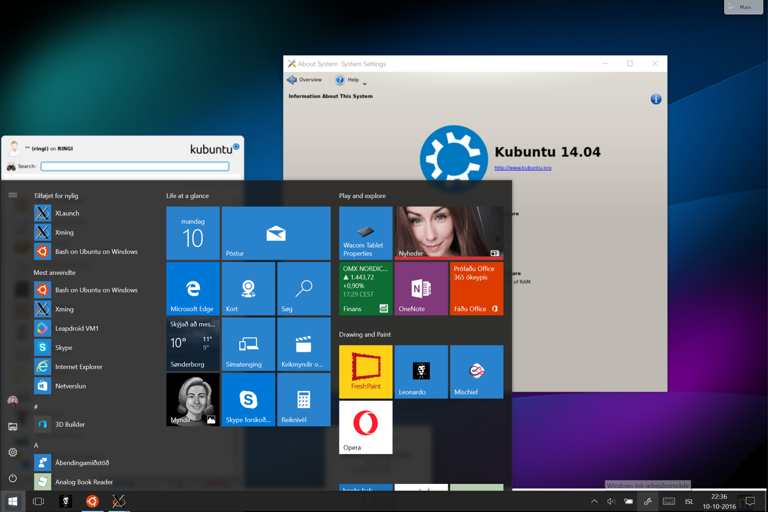This screenshot has height=512, width=768.
Task: Open Sønderborg weather tile
Action: tap(193, 344)
